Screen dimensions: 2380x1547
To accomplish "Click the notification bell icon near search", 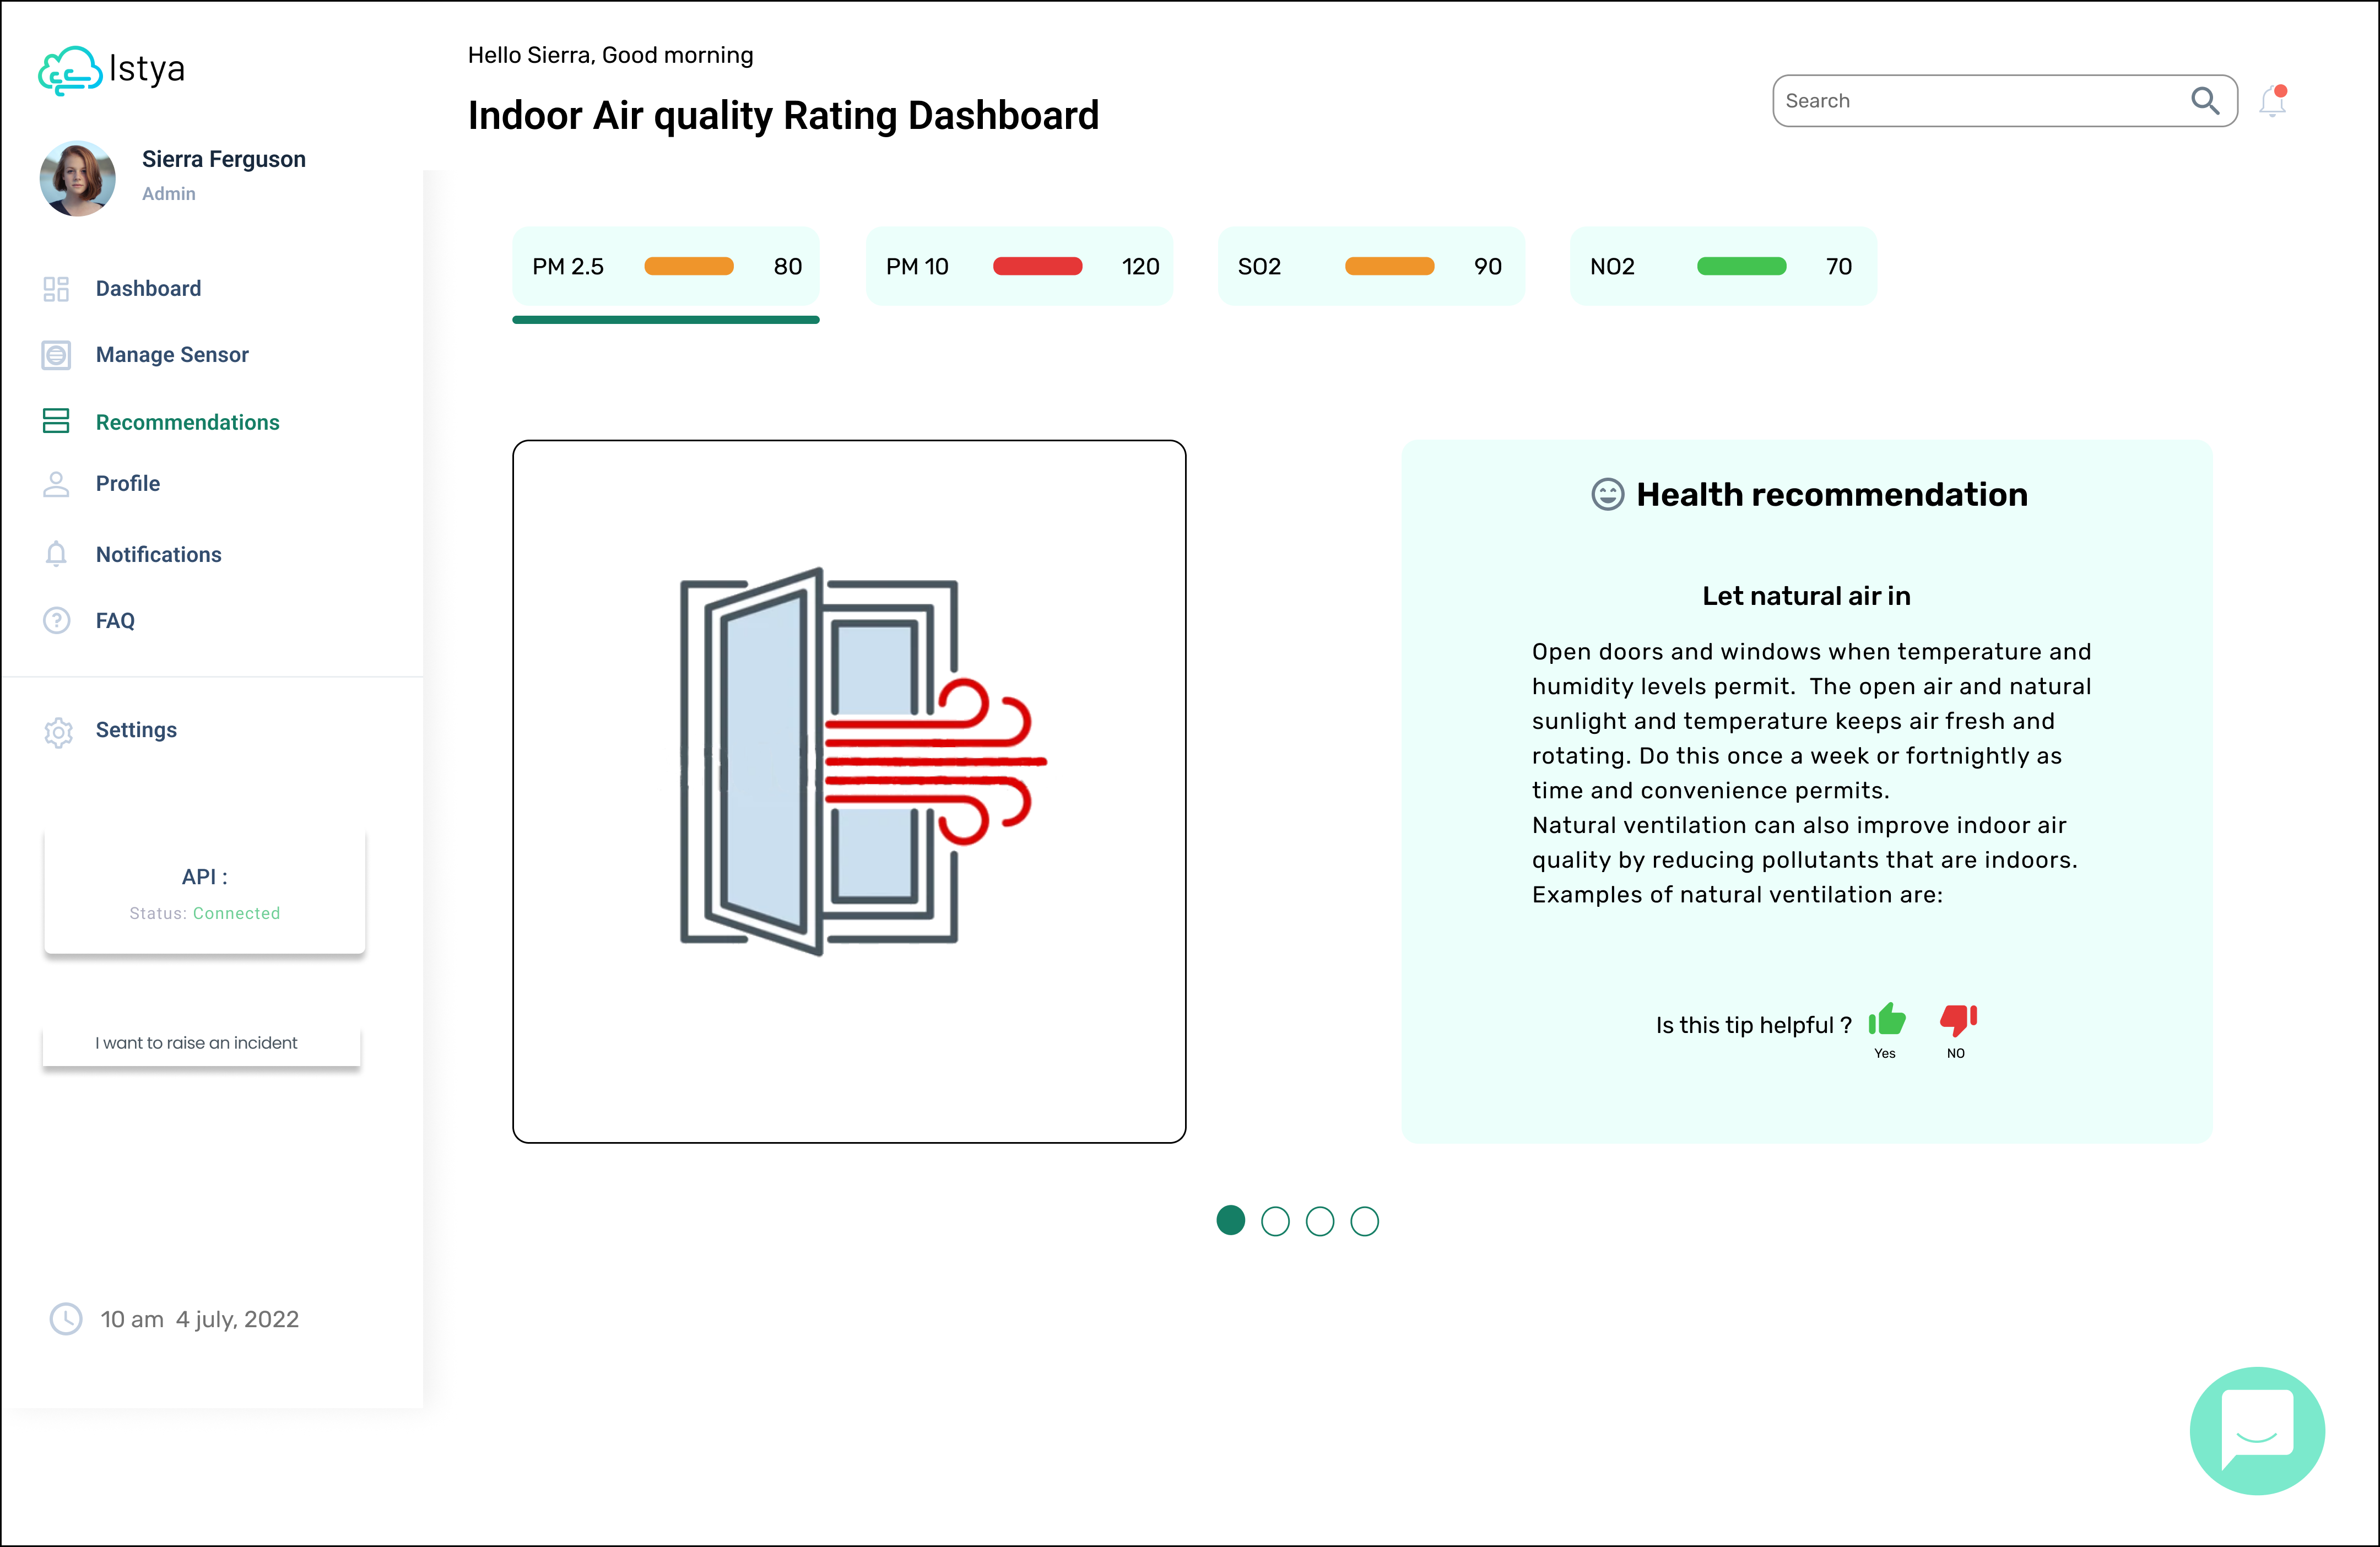I will click(x=2273, y=101).
